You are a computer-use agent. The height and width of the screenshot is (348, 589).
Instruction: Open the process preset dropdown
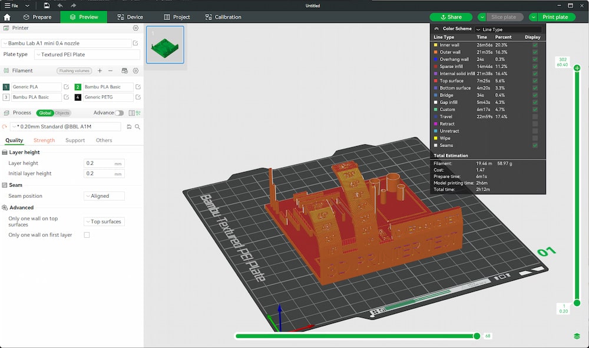point(65,127)
